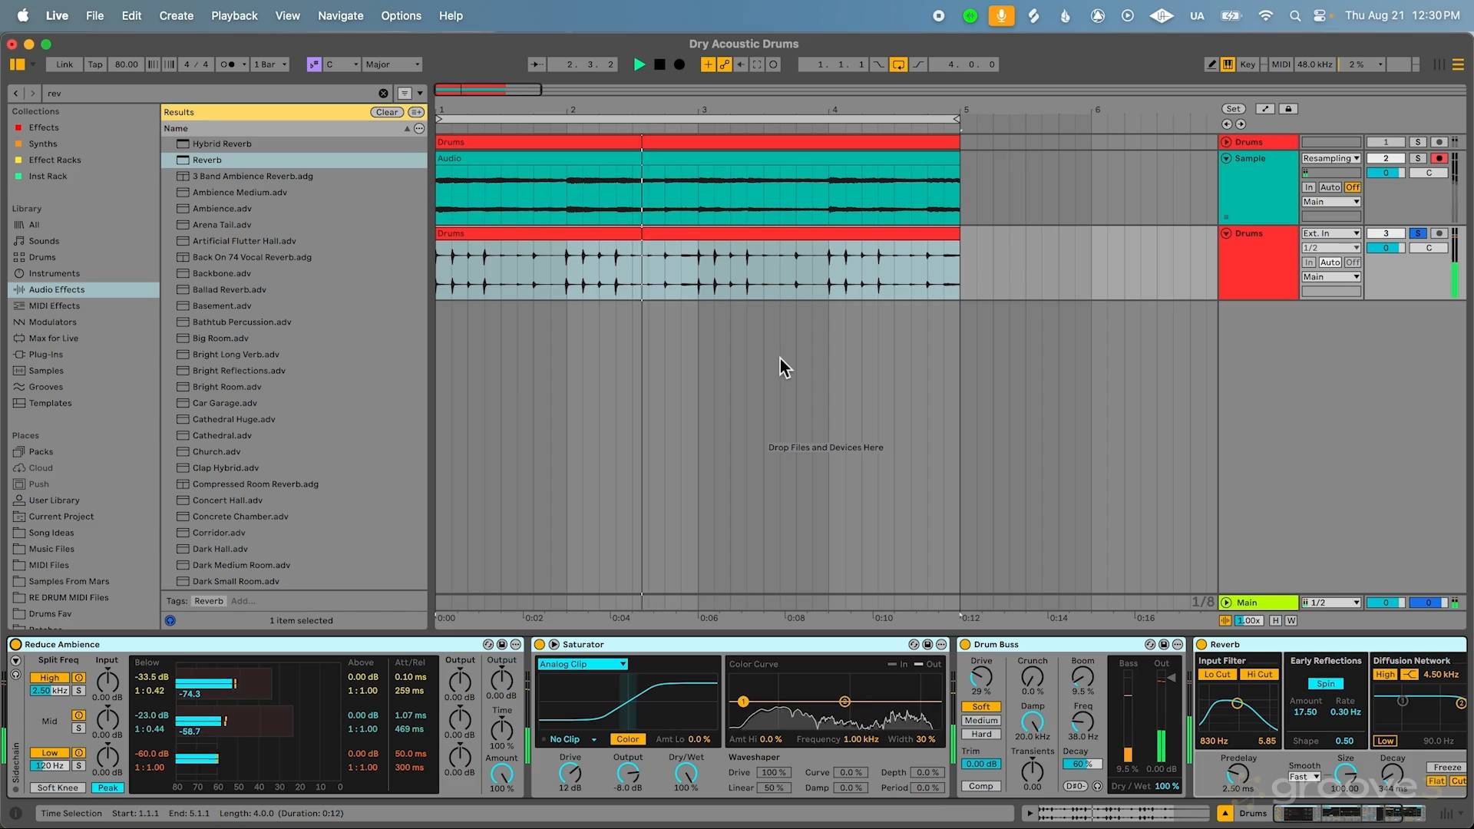The height and width of the screenshot is (829, 1474).
Task: Click the Tap tempo button
Action: tap(94, 64)
